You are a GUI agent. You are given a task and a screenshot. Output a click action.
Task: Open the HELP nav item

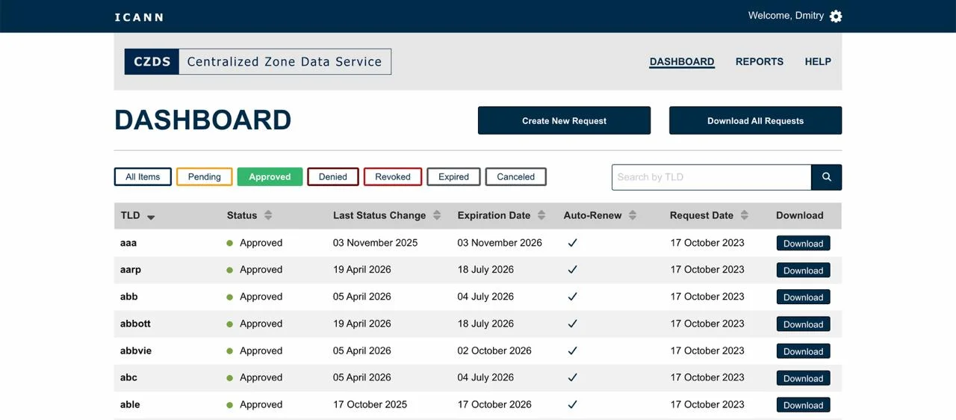pos(818,62)
